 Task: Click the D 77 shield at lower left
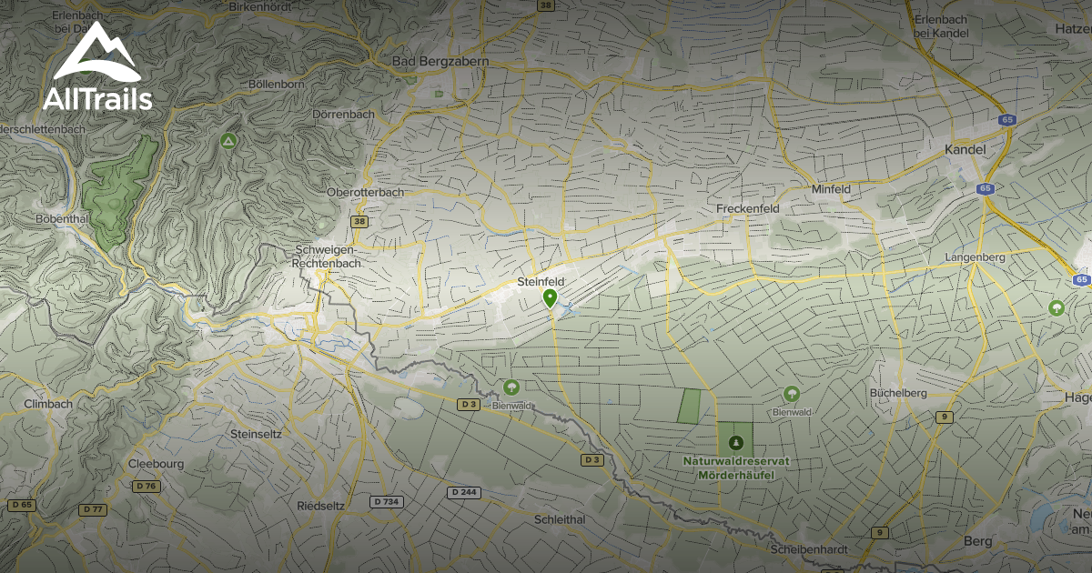92,509
